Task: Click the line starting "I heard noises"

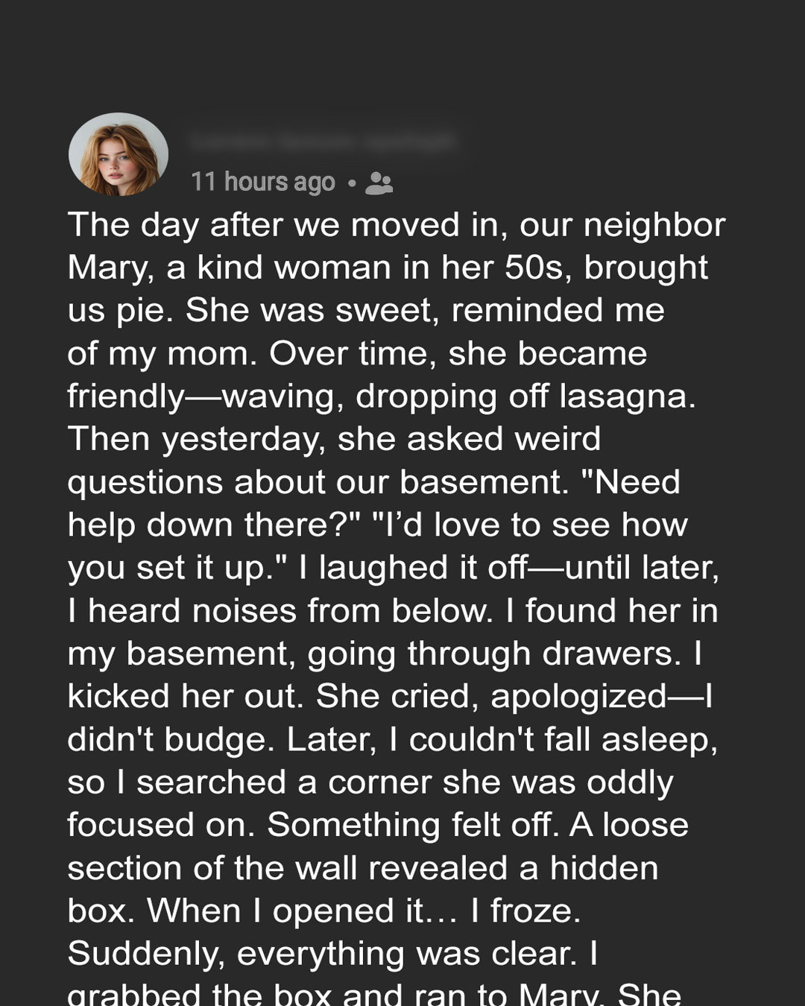Action: click(392, 611)
